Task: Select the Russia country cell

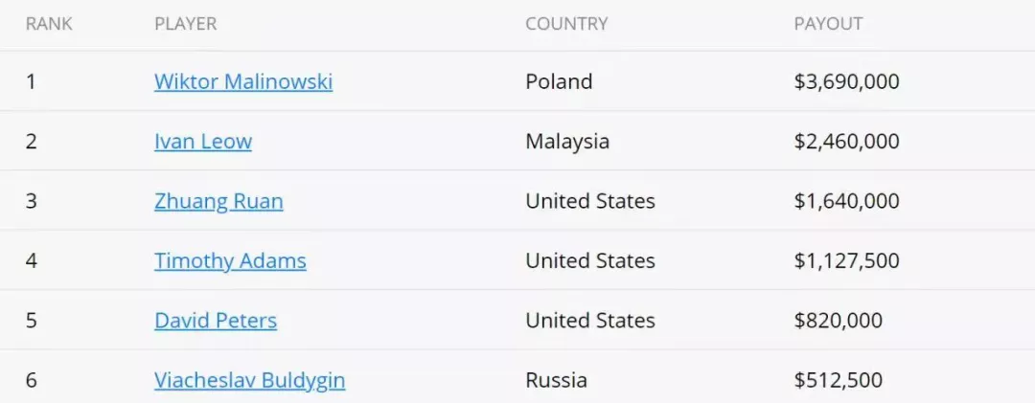Action: pos(557,380)
